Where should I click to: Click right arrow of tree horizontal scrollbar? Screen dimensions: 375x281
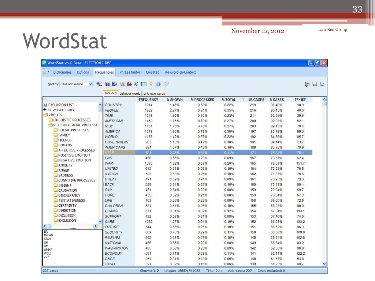coord(96,226)
